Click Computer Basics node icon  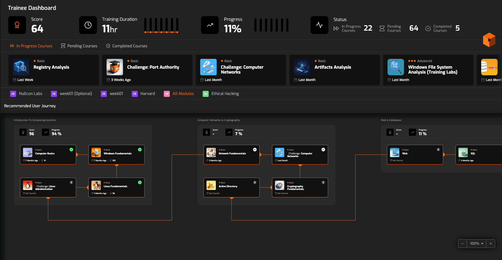coord(28,152)
